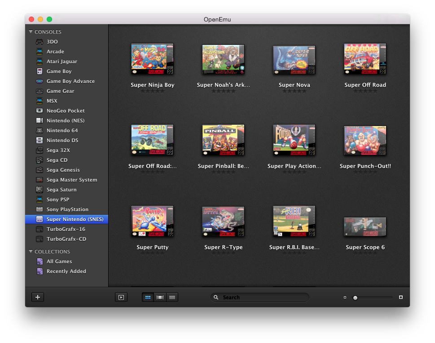
Task: Click the Game Boy Advance icon
Action: pyautogui.click(x=40, y=81)
